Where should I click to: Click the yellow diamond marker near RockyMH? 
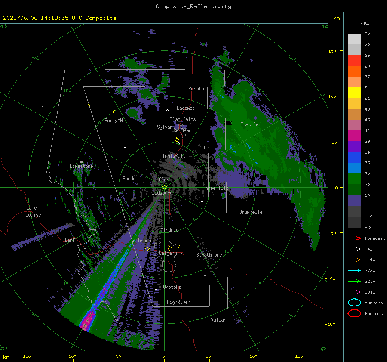pyautogui.click(x=115, y=112)
